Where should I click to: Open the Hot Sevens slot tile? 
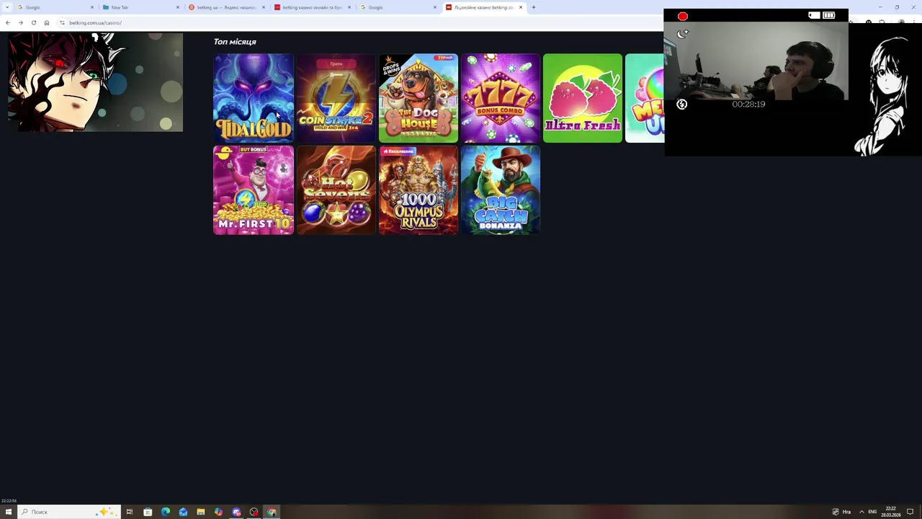[336, 190]
